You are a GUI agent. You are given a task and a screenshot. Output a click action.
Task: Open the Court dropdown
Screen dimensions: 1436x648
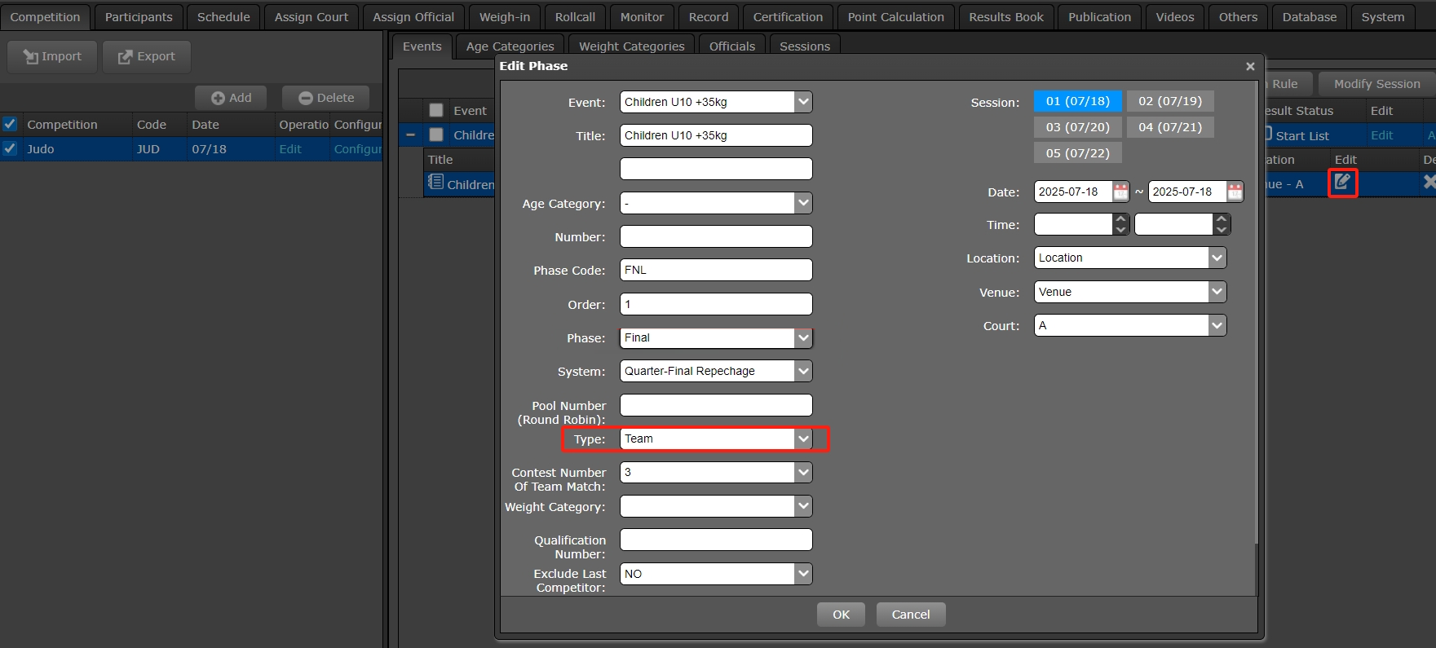[1217, 325]
